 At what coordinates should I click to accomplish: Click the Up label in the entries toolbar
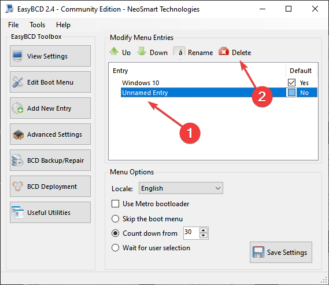tap(126, 53)
